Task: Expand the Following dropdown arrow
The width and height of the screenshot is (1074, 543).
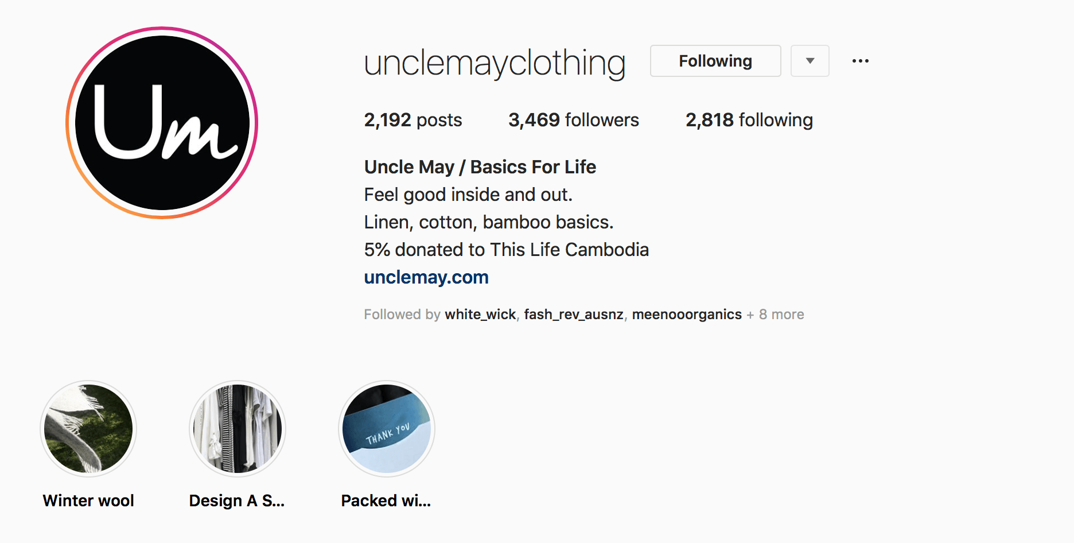Action: click(x=810, y=61)
